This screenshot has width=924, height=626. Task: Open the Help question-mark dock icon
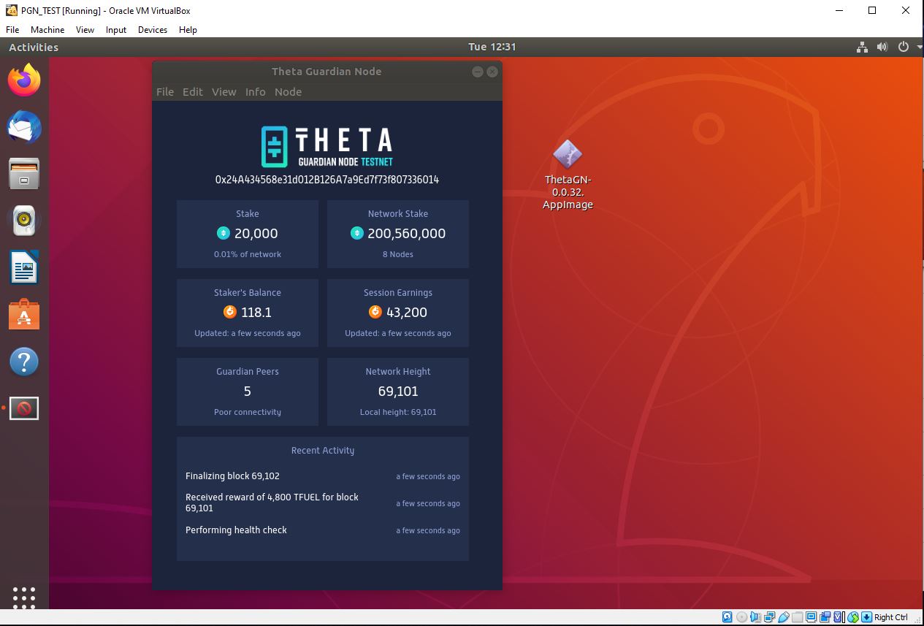pos(24,361)
